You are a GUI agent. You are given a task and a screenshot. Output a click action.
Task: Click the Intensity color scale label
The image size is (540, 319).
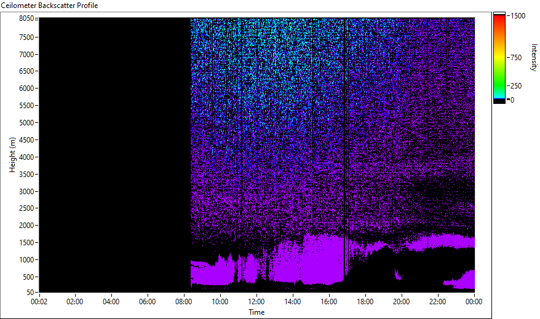[x=534, y=57]
